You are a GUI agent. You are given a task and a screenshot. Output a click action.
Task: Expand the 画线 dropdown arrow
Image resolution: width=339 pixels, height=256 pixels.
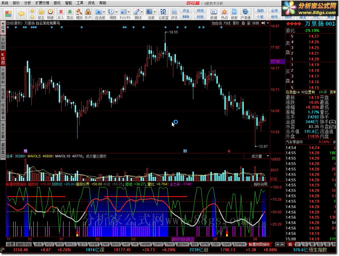click(x=142, y=12)
